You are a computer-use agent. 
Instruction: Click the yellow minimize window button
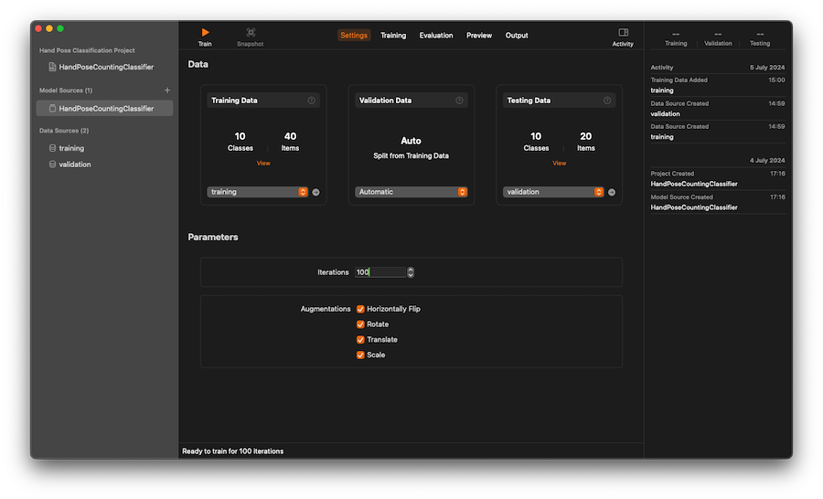click(49, 28)
